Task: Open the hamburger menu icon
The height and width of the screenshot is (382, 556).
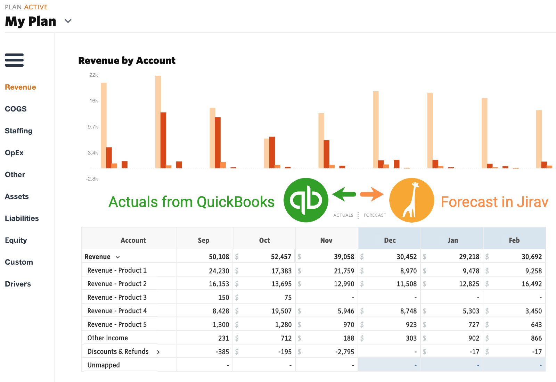Action: [x=14, y=60]
